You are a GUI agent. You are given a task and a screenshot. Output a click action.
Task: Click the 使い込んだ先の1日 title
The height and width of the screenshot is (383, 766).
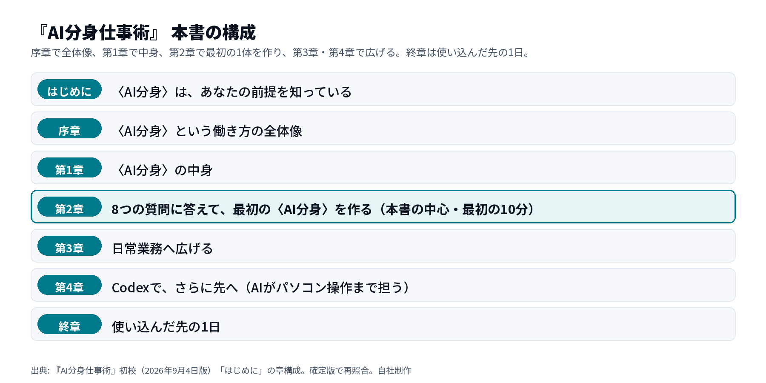coord(166,327)
